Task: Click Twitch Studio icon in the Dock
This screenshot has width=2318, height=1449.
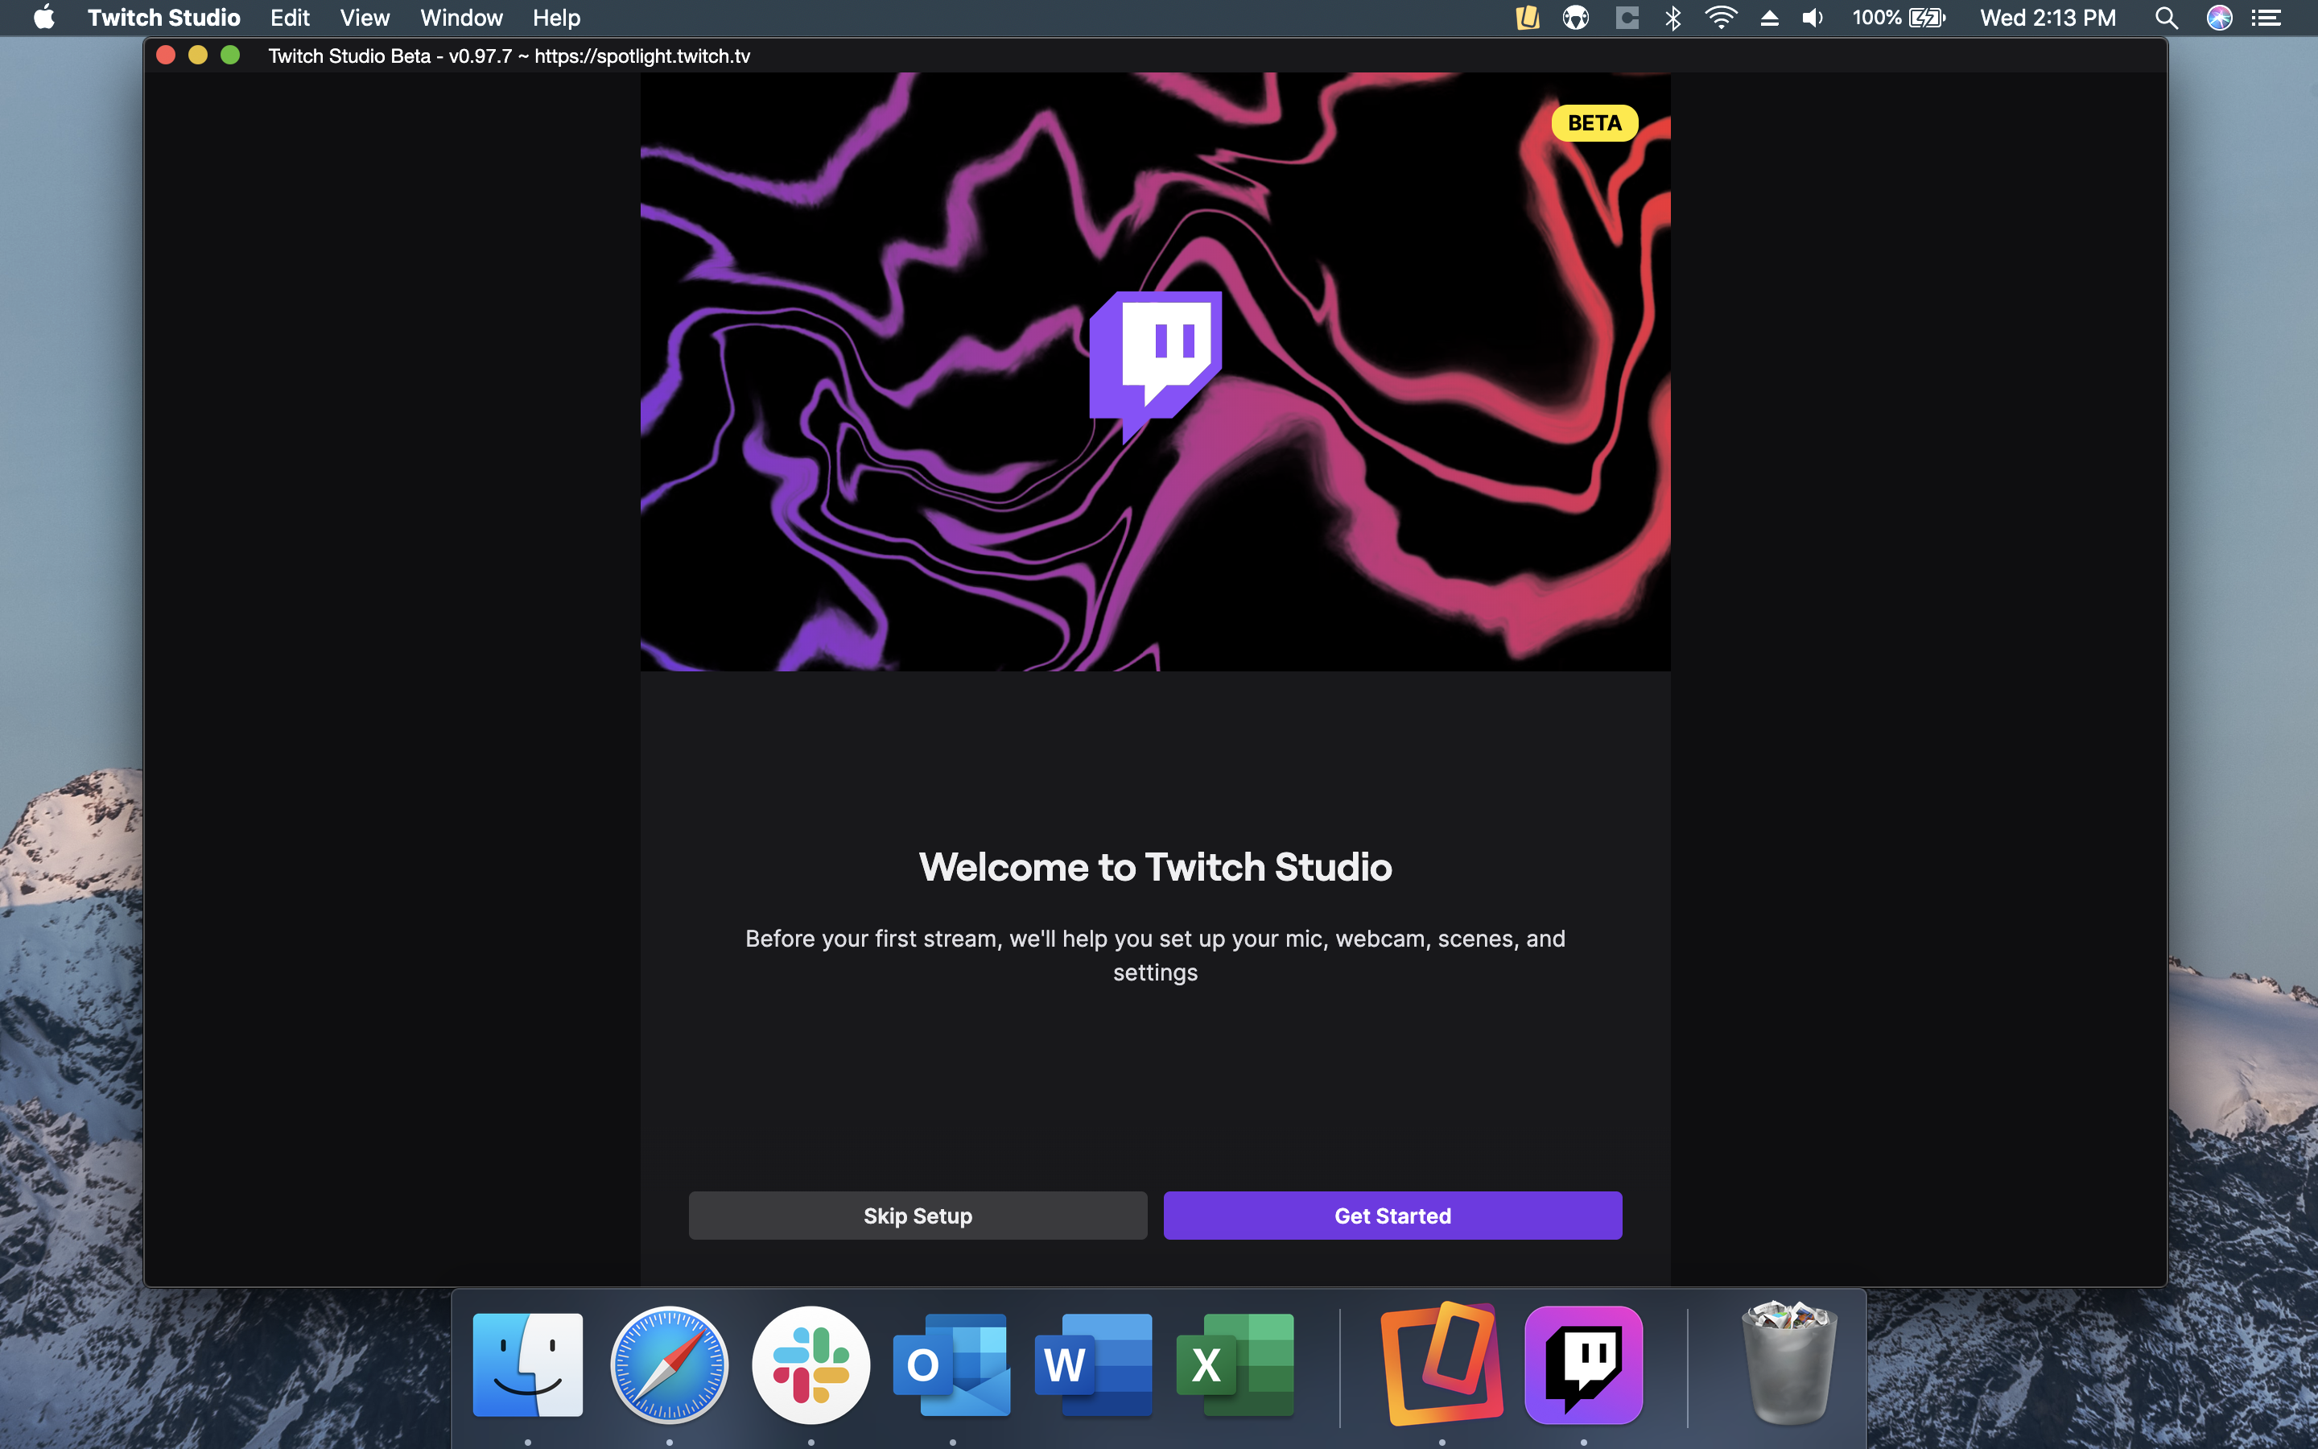Action: pyautogui.click(x=1583, y=1364)
